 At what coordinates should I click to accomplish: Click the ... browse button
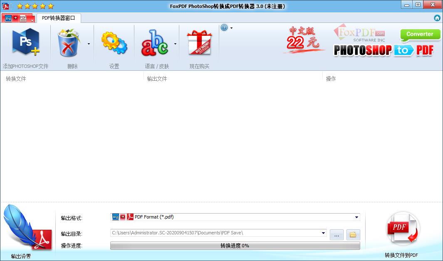coord(337,234)
